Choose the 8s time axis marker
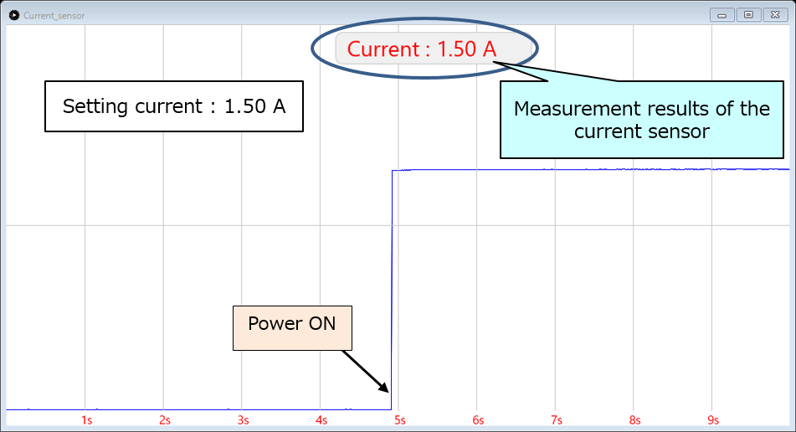Screen dimensions: 796x432 [635, 419]
